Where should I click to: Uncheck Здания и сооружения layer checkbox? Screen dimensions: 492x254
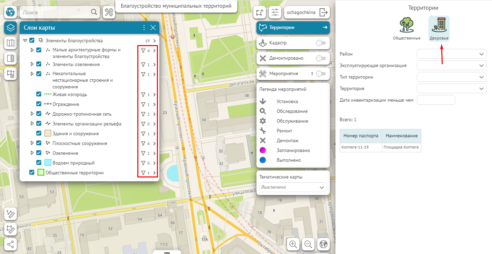point(39,133)
